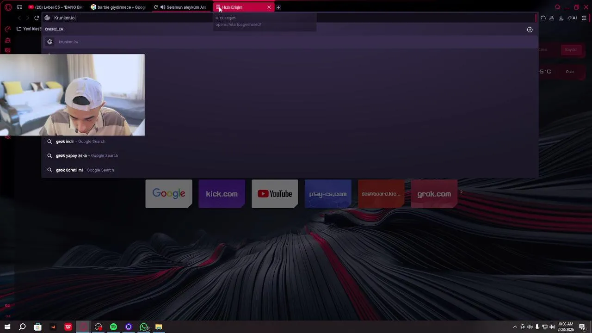Open the Google speed dial tile
Viewport: 592px width, 333px height.
pos(169,194)
